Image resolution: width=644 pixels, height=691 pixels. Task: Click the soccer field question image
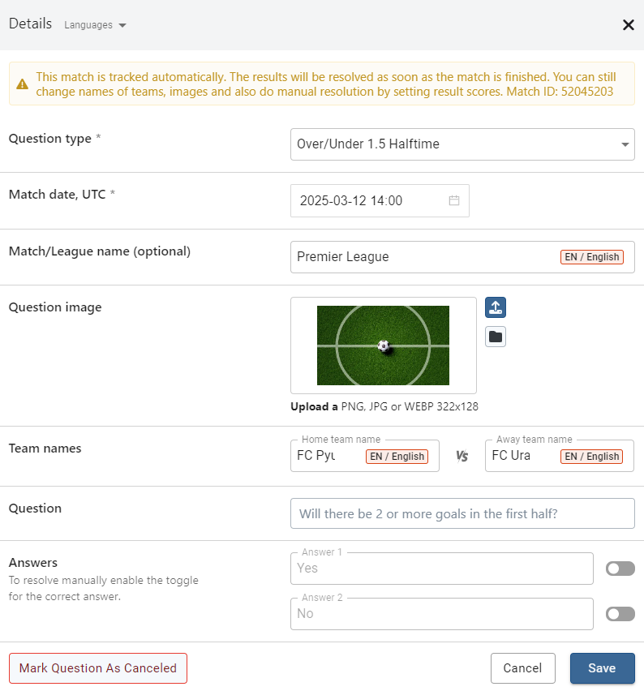(383, 345)
